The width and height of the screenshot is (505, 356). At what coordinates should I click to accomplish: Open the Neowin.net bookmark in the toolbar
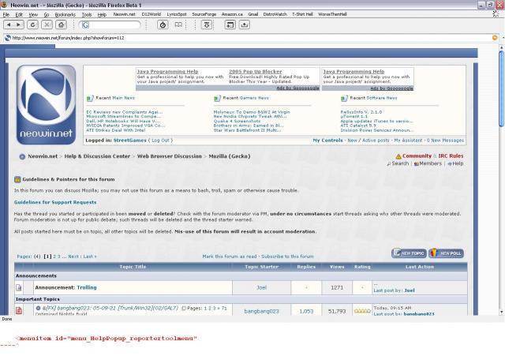pyautogui.click(x=125, y=14)
